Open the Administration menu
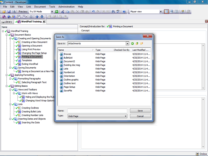This screenshot has width=208, height=156. (x=66, y=6)
